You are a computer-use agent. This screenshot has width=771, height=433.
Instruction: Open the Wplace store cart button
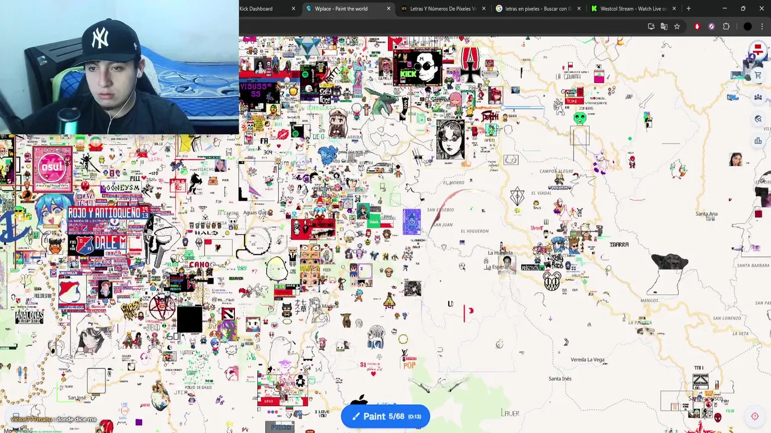(758, 75)
